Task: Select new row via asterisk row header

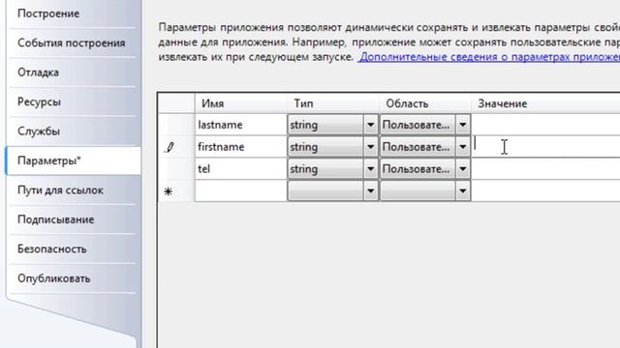Action: (x=176, y=191)
